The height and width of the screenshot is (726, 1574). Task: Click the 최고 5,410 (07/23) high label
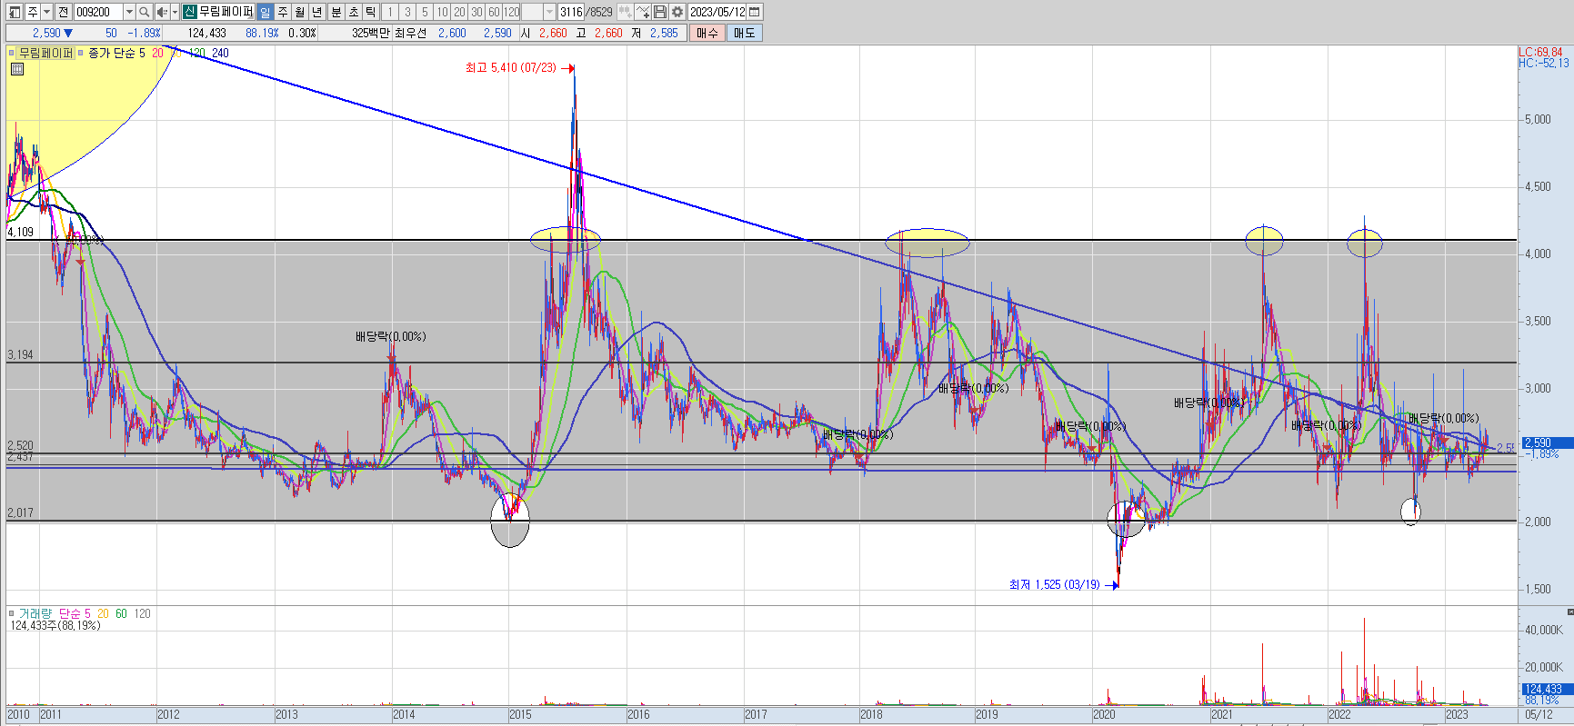pos(510,68)
